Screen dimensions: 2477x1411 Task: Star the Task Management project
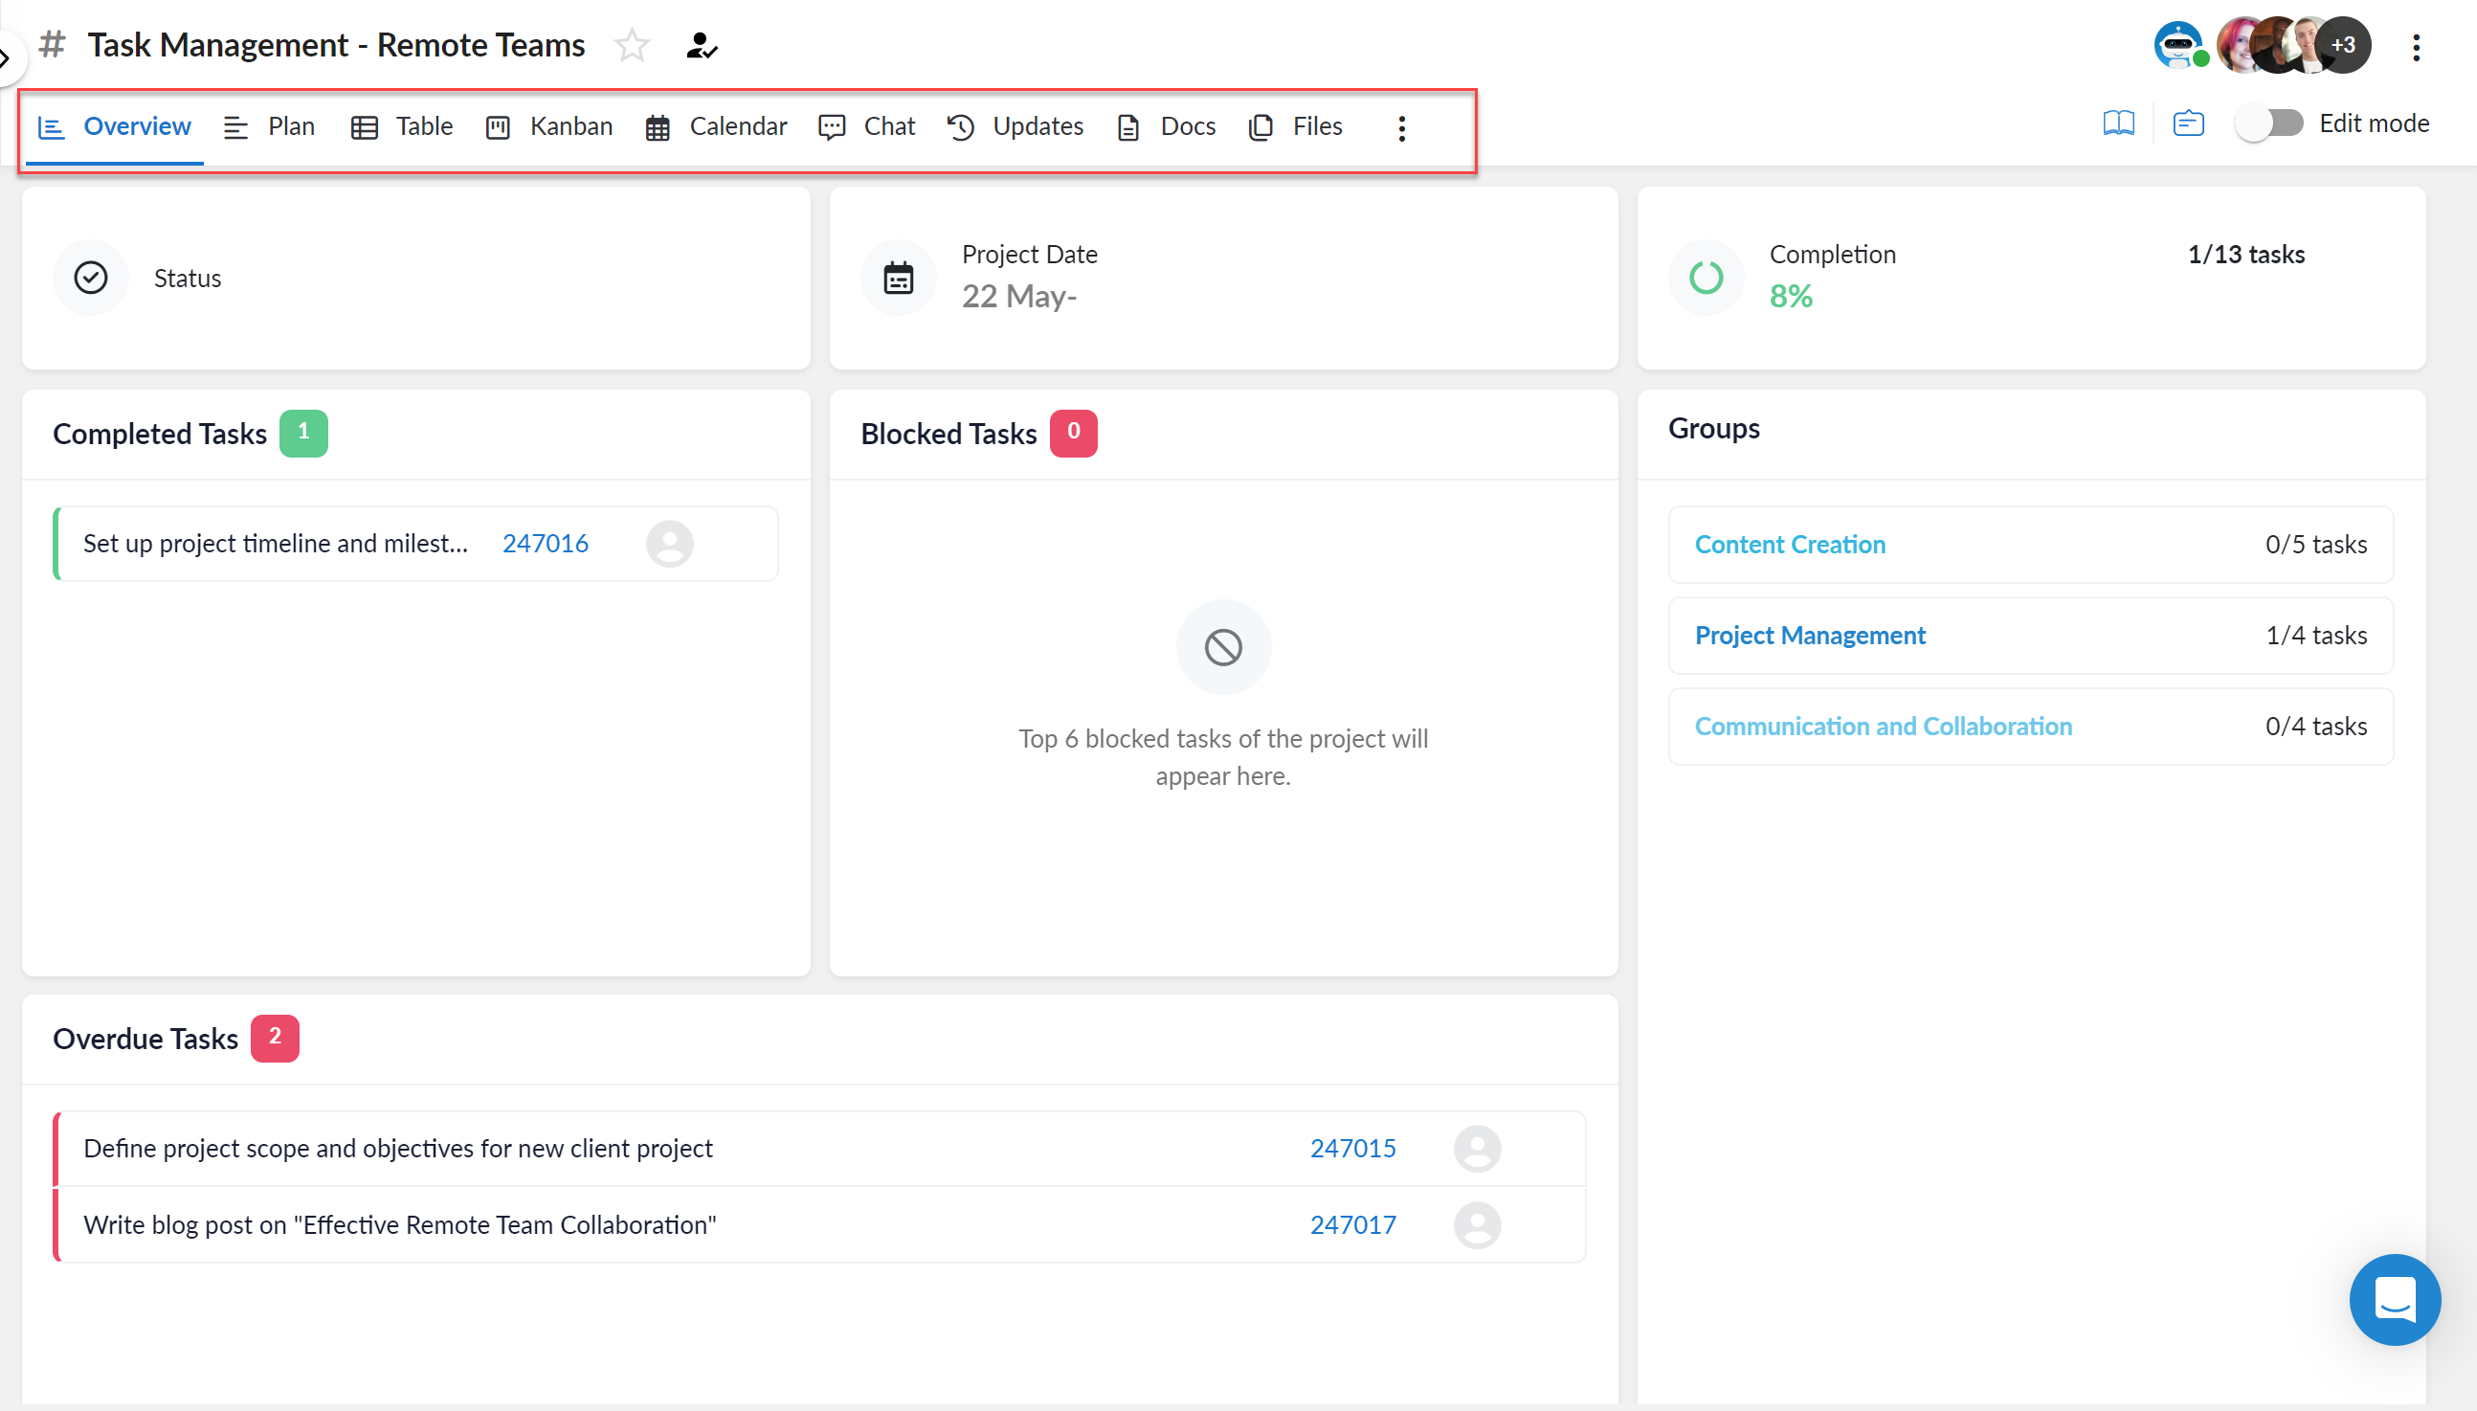click(x=632, y=45)
